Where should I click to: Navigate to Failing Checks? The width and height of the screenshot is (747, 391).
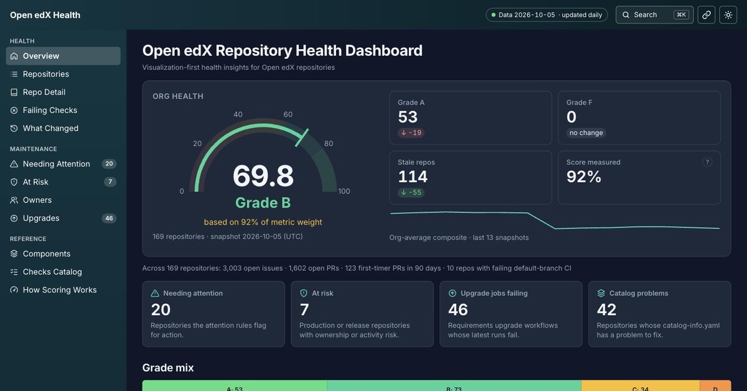pyautogui.click(x=63, y=110)
